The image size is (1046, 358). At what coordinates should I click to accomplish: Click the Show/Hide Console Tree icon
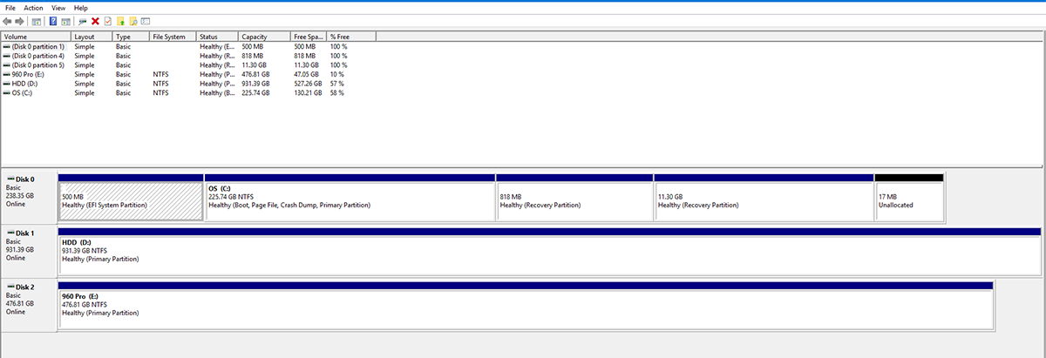coord(37,21)
